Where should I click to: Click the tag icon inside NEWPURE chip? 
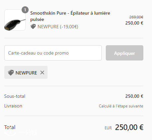pos(11,72)
